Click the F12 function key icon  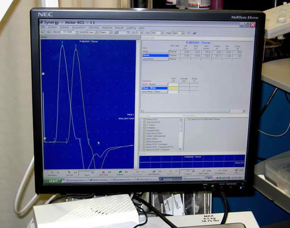(x=236, y=171)
